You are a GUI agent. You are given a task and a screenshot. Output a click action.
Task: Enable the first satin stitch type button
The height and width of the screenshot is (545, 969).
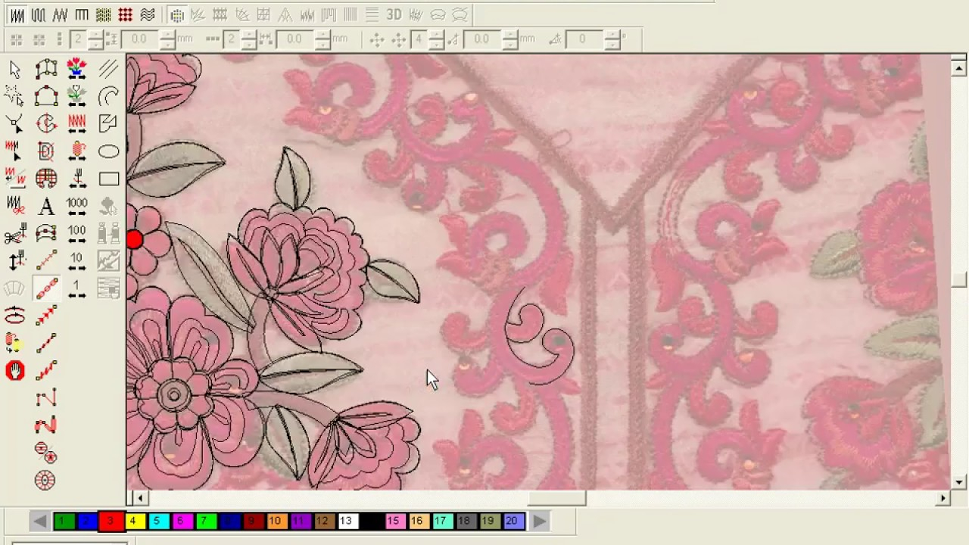[x=17, y=14]
